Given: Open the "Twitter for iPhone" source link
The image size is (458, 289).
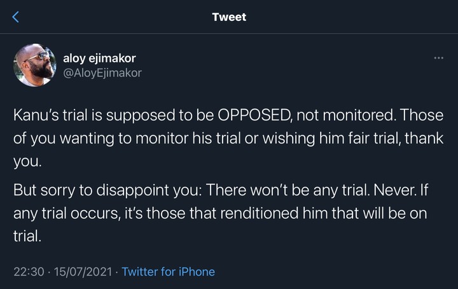Looking at the screenshot, I should [168, 272].
